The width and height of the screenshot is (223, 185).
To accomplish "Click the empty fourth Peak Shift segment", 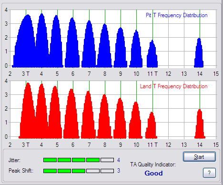I will (x=93, y=171).
